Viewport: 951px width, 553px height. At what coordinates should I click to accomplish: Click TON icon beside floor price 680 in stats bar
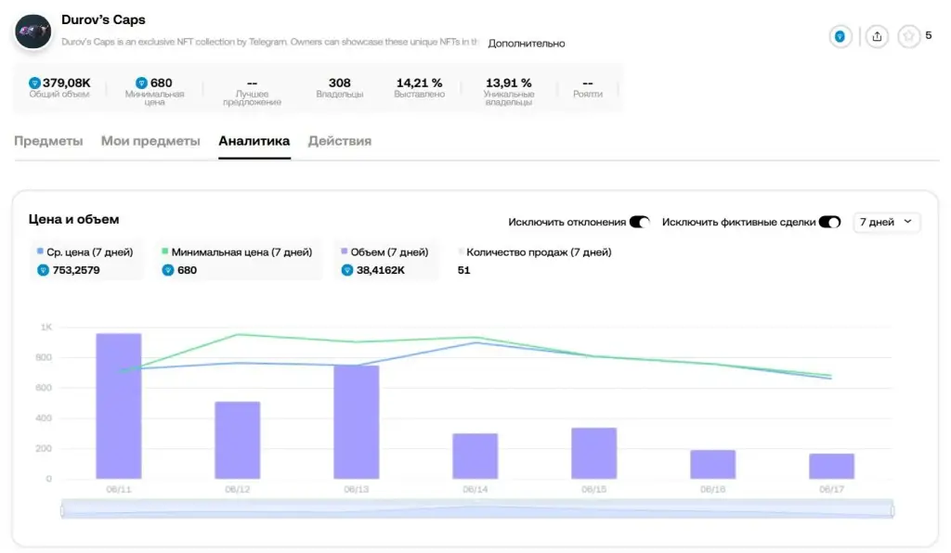tap(141, 83)
